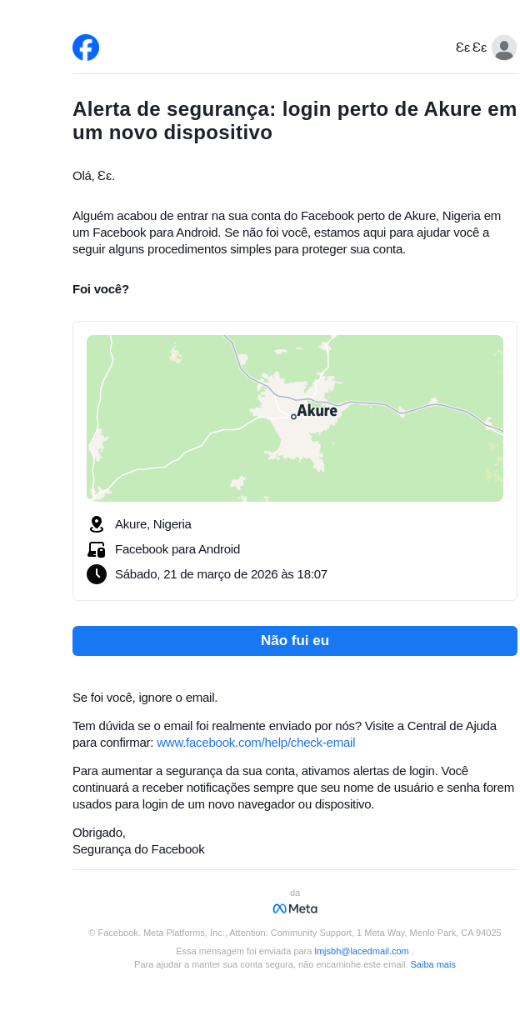Click the account name next to avatar
Screen dimensions: 520x1011
coord(471,48)
